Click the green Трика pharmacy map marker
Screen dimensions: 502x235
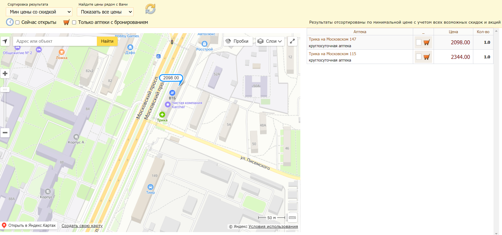(162, 115)
